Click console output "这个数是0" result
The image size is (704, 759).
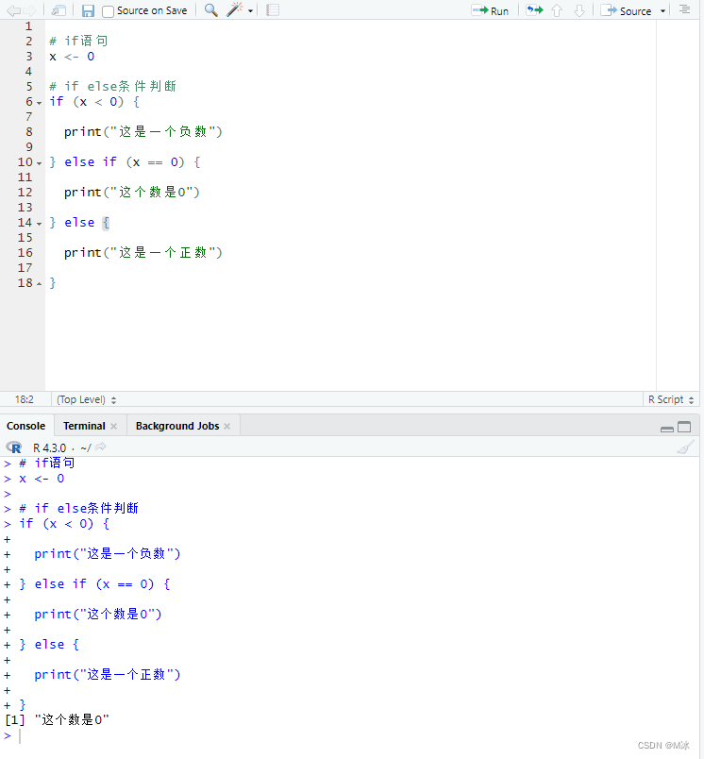72,719
